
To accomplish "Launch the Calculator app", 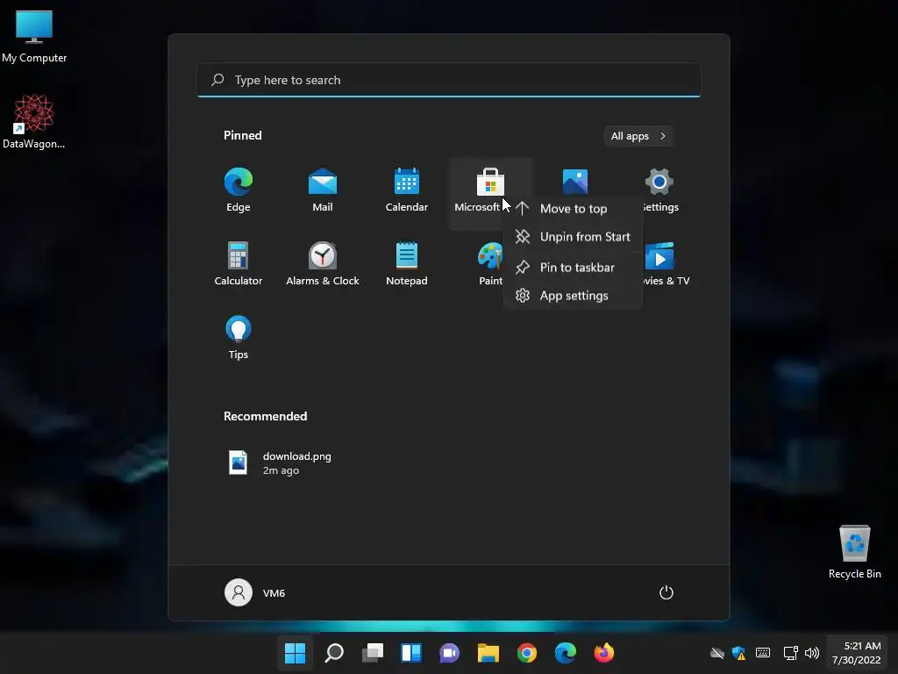I will [239, 263].
